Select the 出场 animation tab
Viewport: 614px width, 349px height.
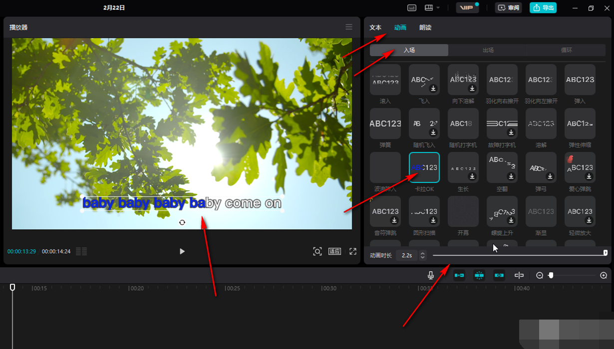point(488,50)
